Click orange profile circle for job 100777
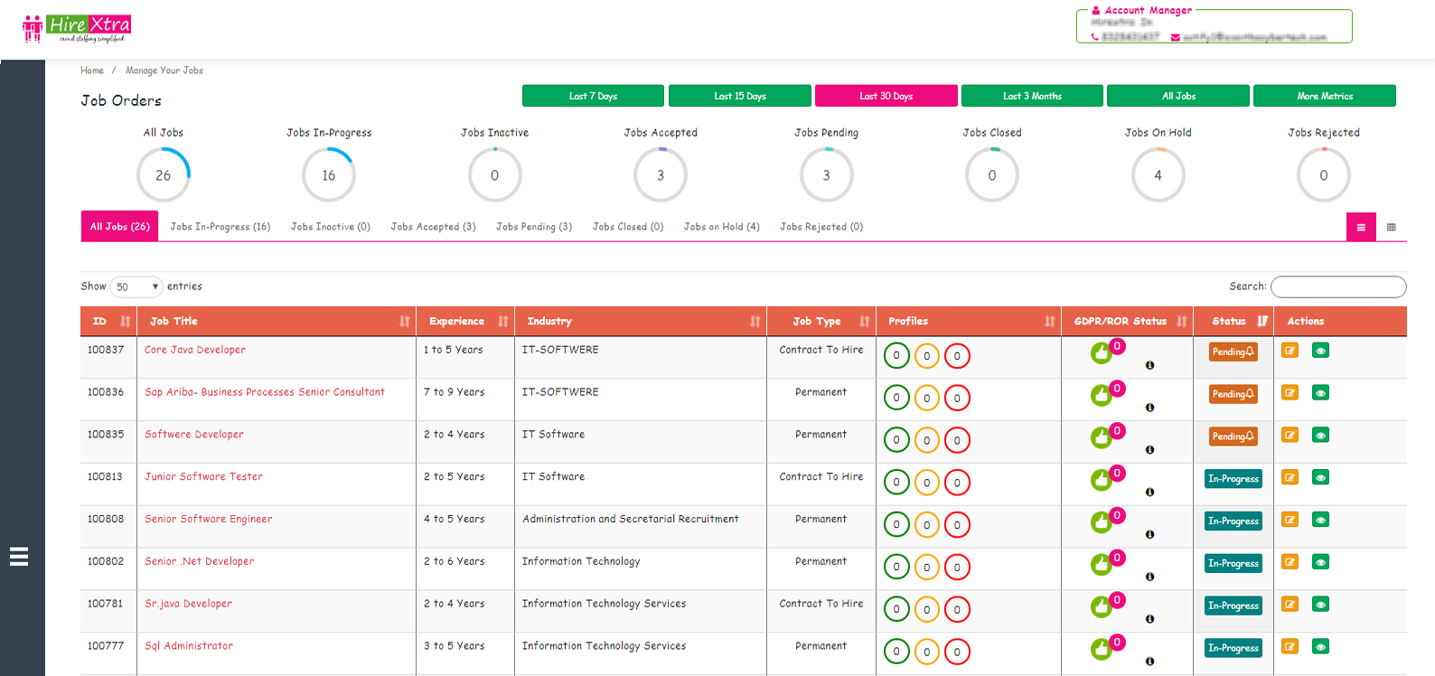1435x676 pixels. coord(927,652)
